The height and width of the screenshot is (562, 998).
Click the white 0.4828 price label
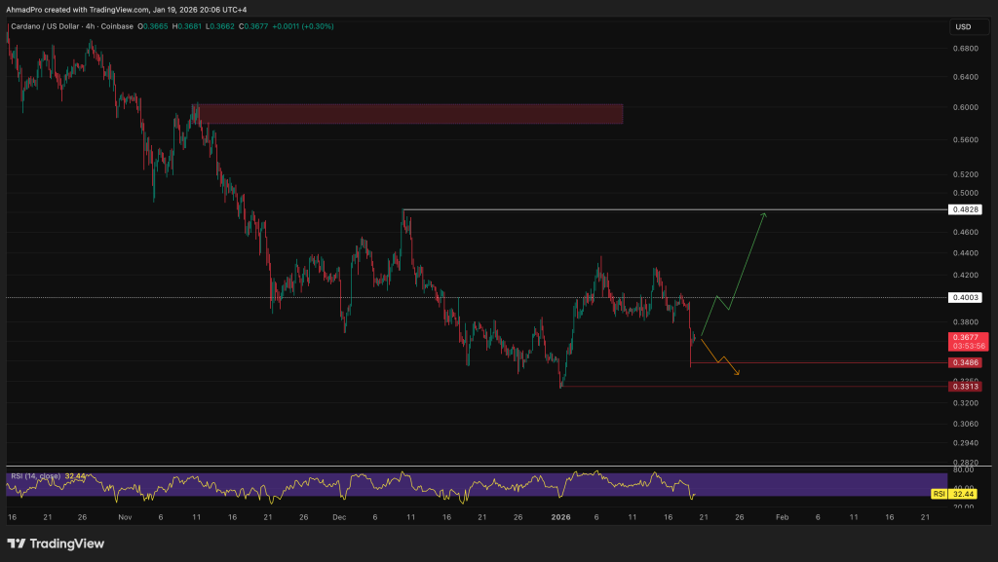point(964,209)
